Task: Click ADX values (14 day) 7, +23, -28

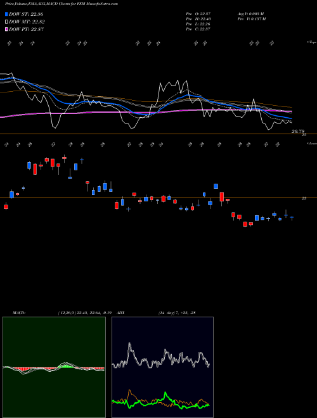Action: 177,312
